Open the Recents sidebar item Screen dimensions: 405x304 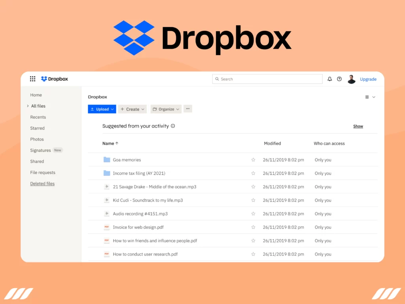38,117
